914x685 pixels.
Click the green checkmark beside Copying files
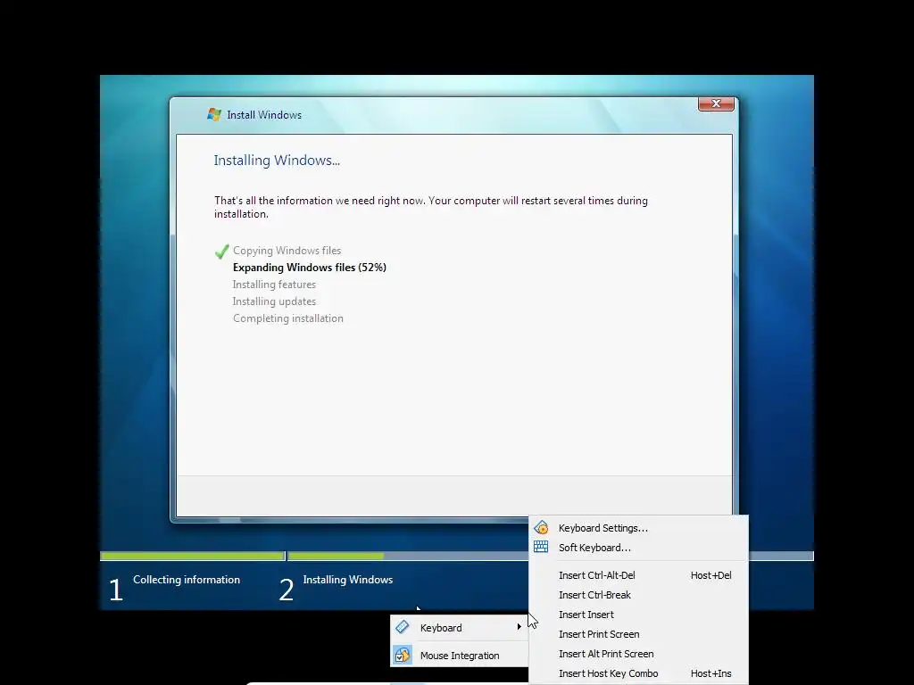coord(221,251)
